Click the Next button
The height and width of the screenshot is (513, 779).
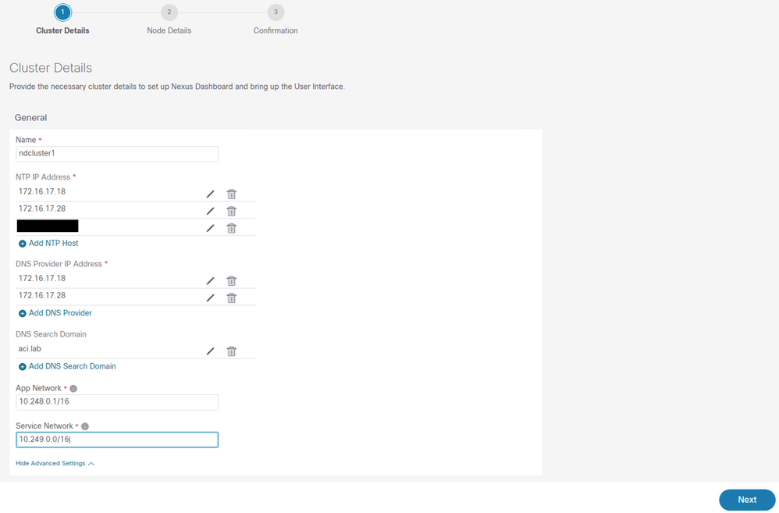coord(747,500)
